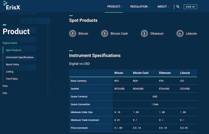The height and width of the screenshot is (134, 209).
Task: Select Digital Assets in sidebar
Action: (10, 43)
